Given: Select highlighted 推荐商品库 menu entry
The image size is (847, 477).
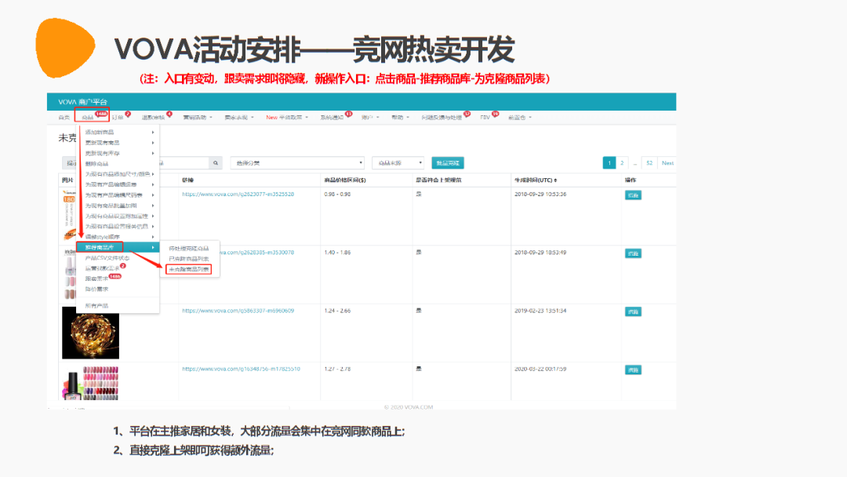Looking at the screenshot, I should [118, 247].
